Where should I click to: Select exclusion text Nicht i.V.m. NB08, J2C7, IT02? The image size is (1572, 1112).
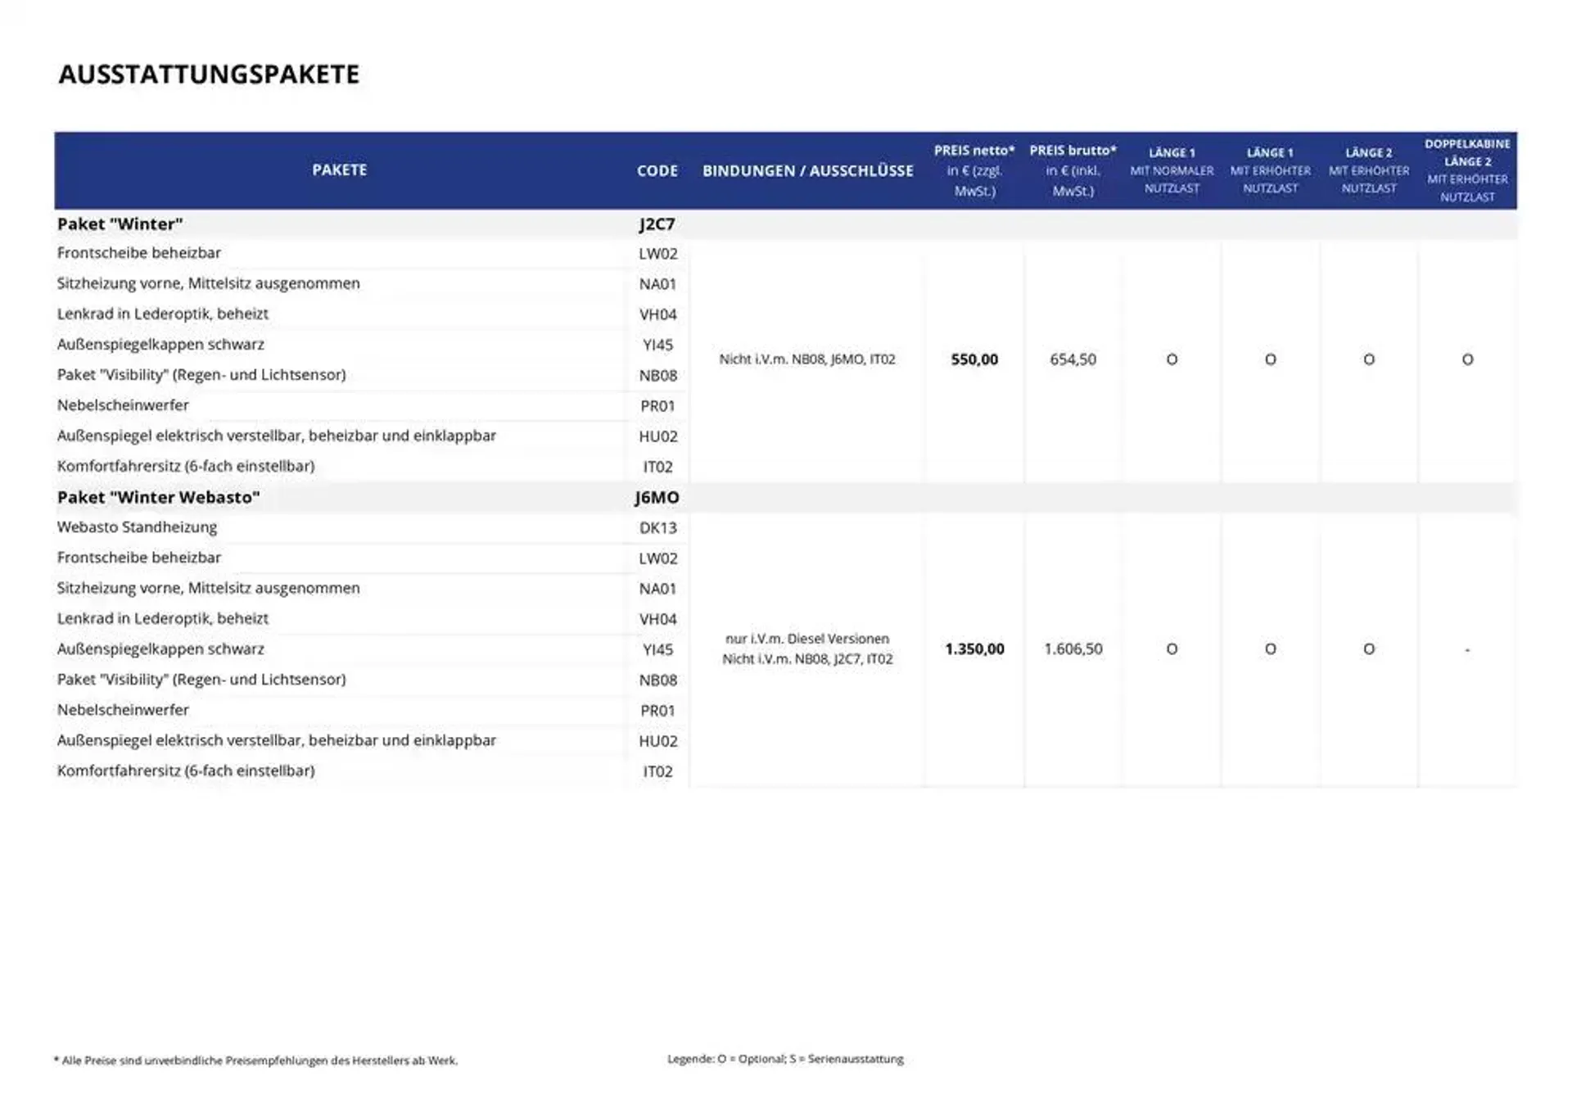807,659
